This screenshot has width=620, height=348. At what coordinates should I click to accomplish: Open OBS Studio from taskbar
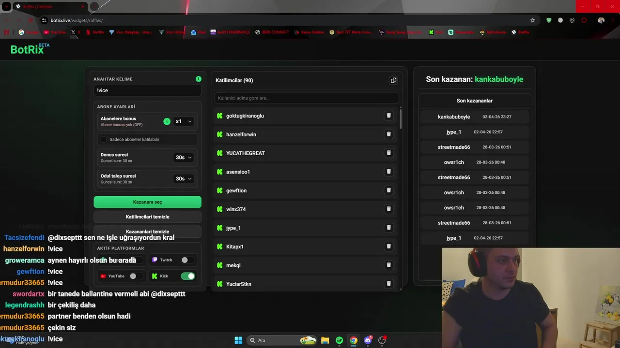click(382, 340)
